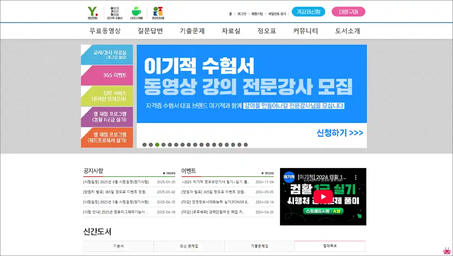This screenshot has height=256, width=453.
Task: Click the 신청하기 >>> link on the banner
Action: (340, 133)
